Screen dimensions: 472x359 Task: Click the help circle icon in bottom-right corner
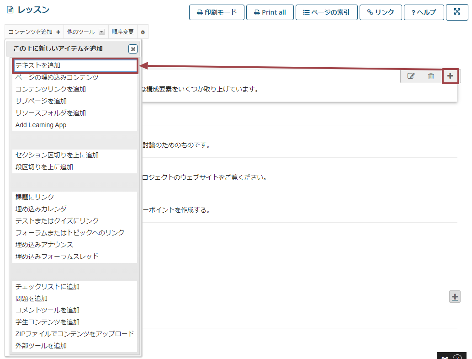pos(457,357)
